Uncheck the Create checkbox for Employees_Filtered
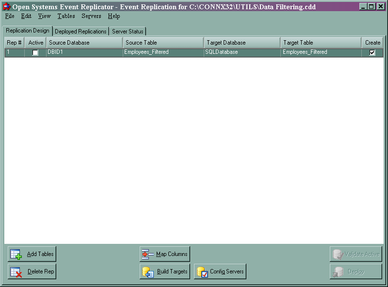Viewport: 388px width, 287px height. tap(372, 52)
